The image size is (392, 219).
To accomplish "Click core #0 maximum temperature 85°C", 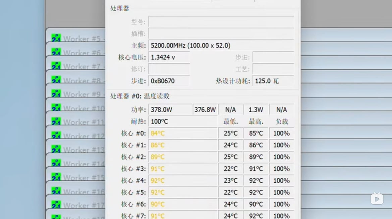I will coord(256,133).
